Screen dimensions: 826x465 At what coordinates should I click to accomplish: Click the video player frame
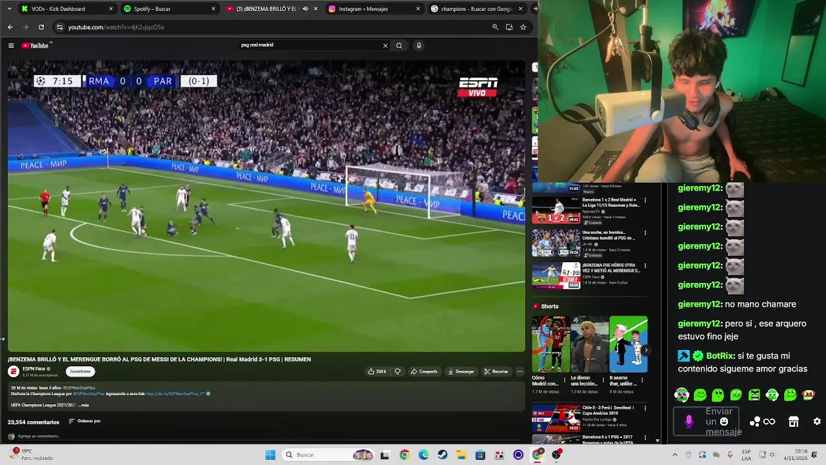coord(267,207)
